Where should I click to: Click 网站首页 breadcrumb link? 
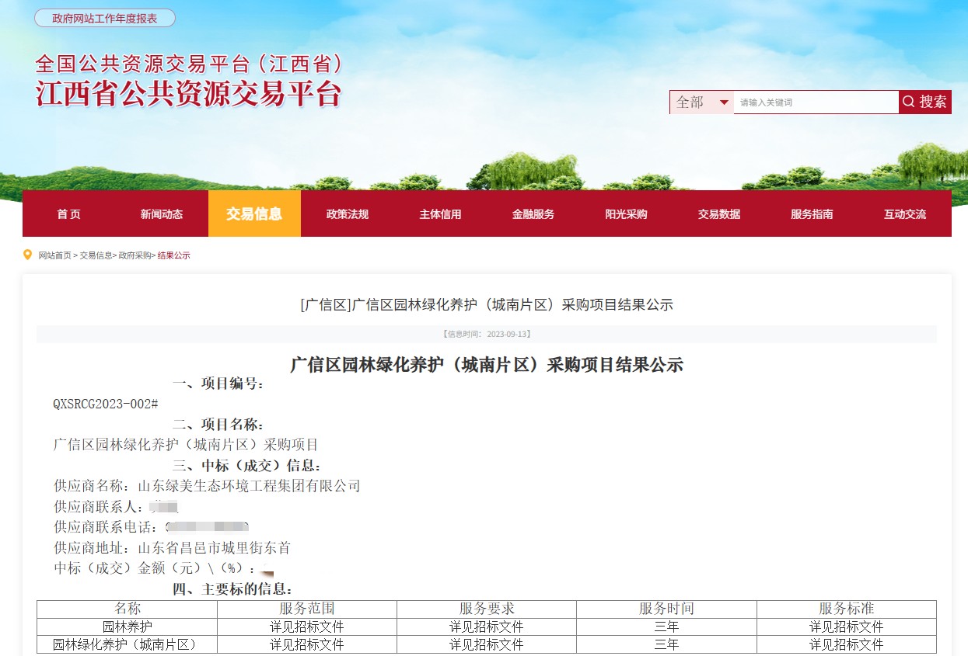pos(54,255)
